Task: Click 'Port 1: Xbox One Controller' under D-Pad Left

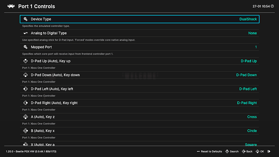Action: tap(38, 95)
